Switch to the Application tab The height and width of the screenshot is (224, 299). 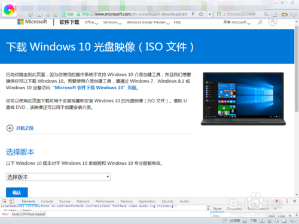[x=147, y=201]
